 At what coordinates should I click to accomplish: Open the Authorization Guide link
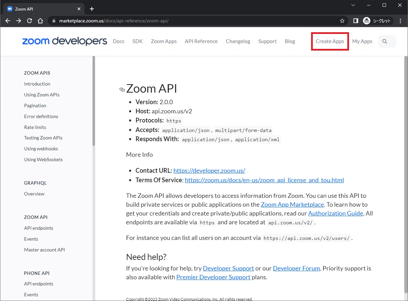[335, 213]
